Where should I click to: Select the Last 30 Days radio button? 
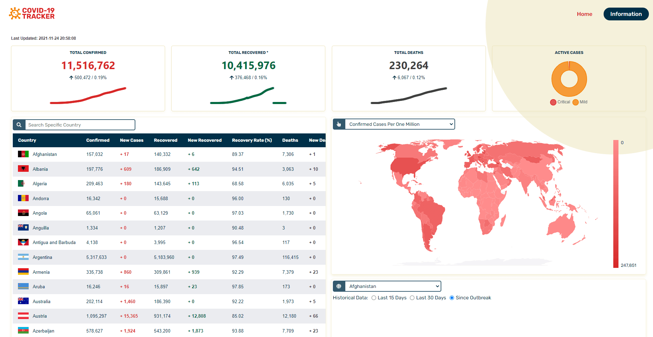pos(412,298)
